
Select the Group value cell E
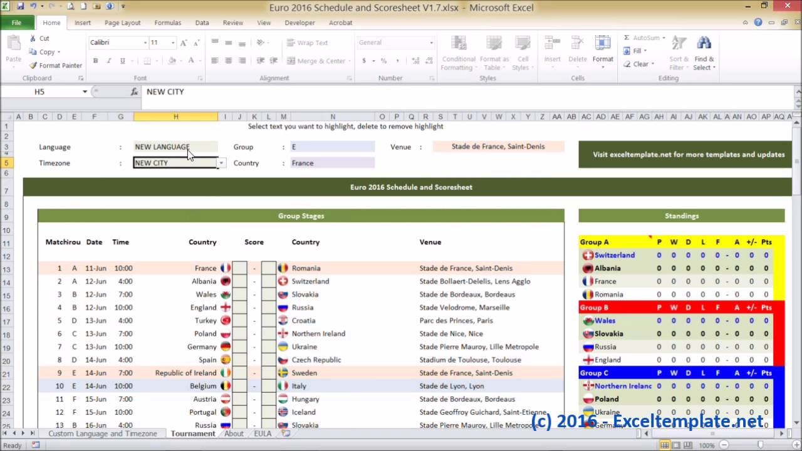[332, 147]
